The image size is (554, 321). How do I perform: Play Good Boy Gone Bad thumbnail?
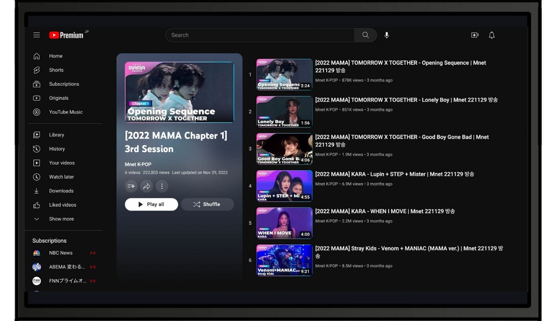pyautogui.click(x=284, y=149)
